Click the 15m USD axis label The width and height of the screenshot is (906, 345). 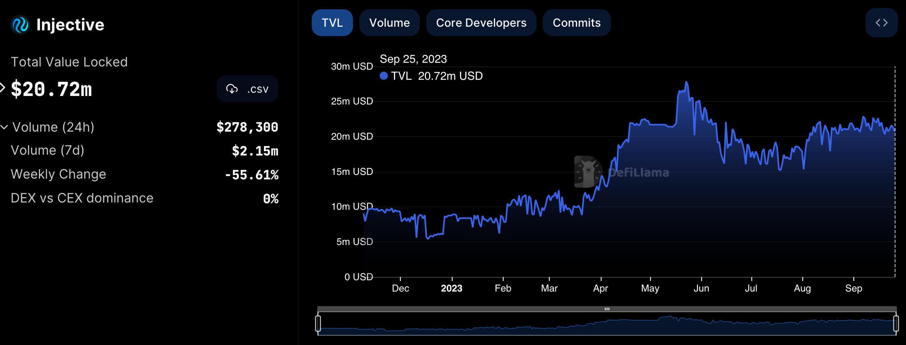click(352, 172)
